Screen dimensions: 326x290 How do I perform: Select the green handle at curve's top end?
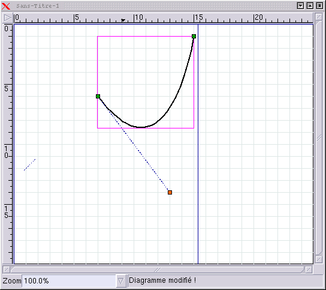click(194, 37)
